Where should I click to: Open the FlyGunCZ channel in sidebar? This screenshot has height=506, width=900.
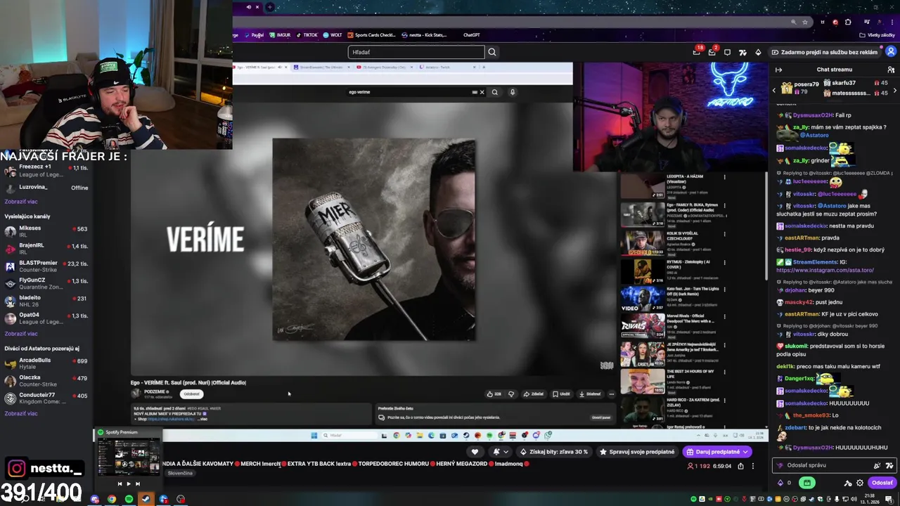tap(46, 283)
